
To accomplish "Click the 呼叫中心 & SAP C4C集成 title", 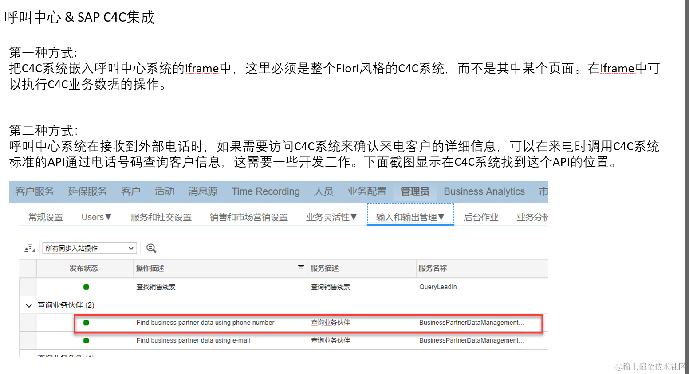I will click(79, 17).
